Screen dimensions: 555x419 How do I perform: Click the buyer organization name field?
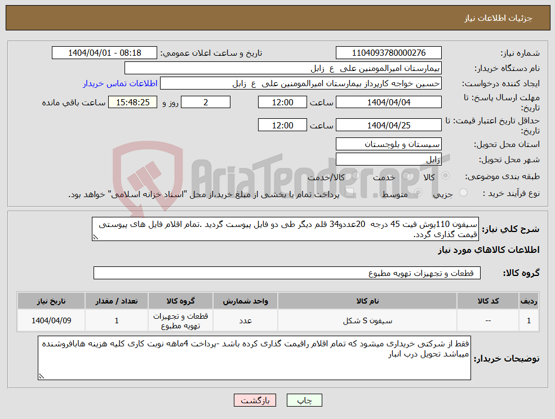pos(283,68)
